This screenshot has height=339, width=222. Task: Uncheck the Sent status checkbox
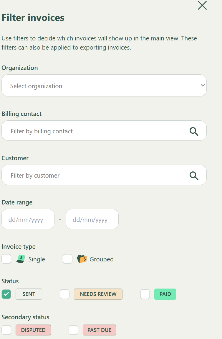click(x=6, y=294)
